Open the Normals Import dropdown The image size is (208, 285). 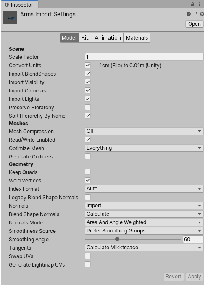tap(144, 206)
